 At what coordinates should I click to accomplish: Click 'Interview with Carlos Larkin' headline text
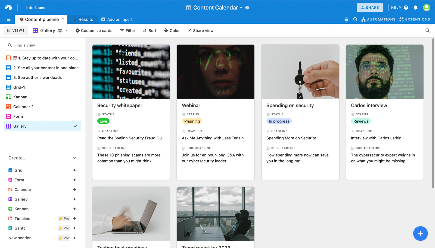[x=376, y=138]
